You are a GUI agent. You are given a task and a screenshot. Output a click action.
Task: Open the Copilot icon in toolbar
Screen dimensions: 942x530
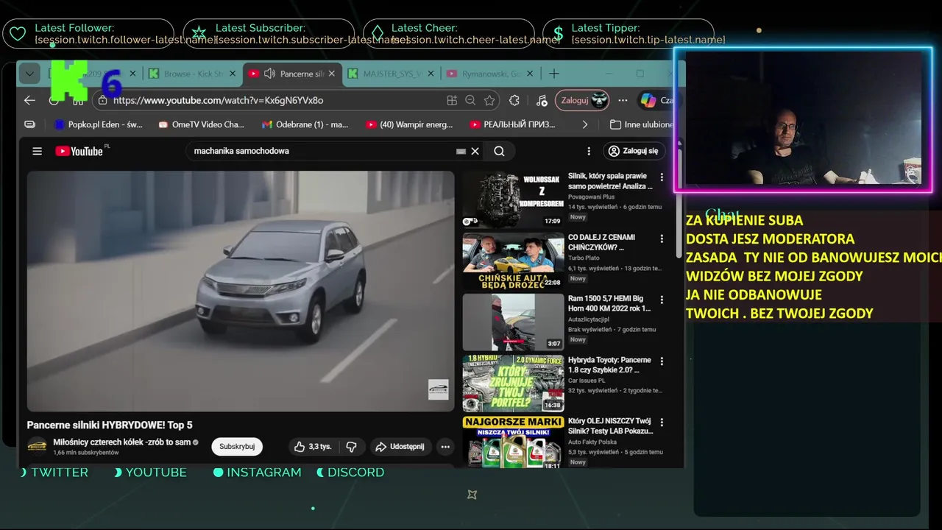coord(648,100)
